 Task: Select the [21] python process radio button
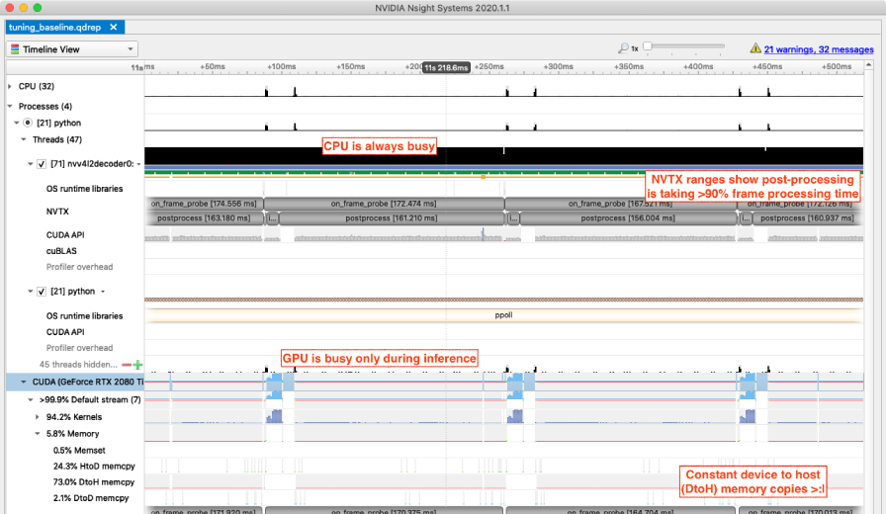click(x=28, y=123)
